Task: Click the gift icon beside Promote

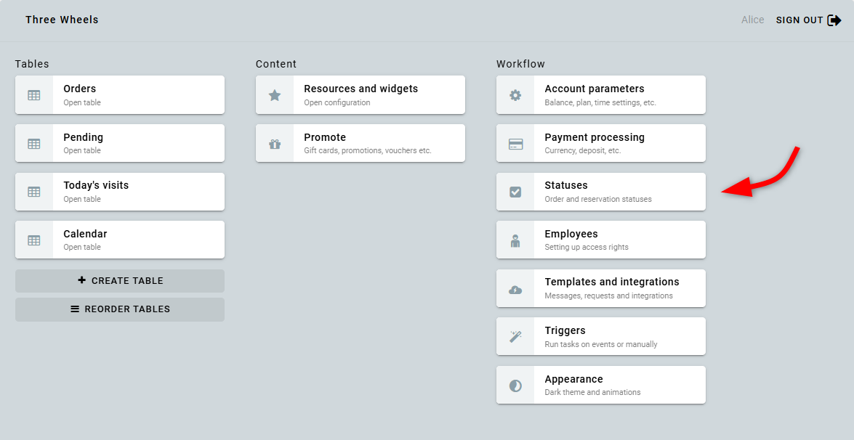Action: 275,144
